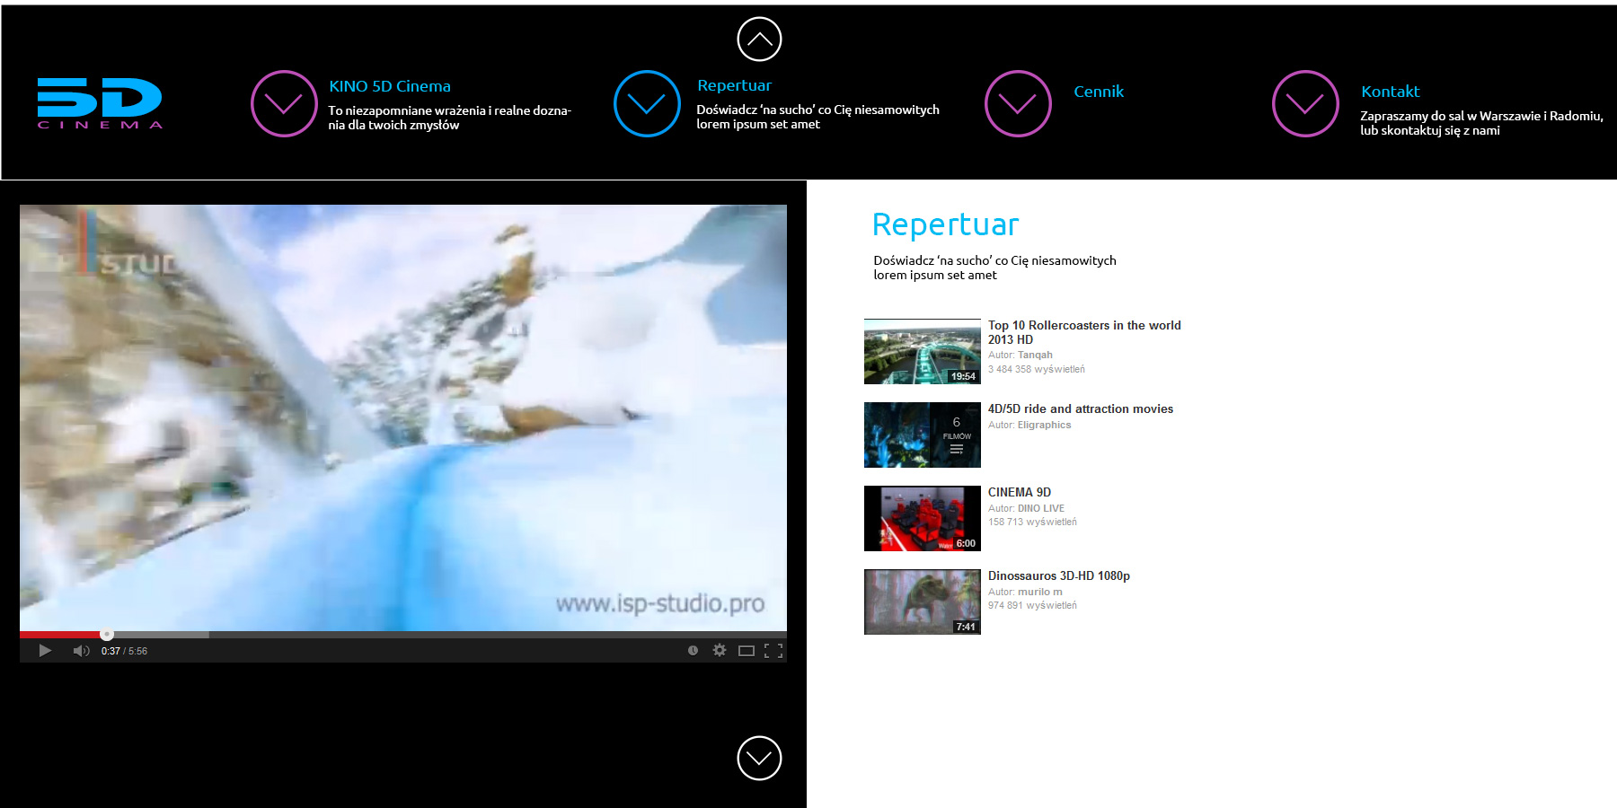This screenshot has height=808, width=1617.
Task: Click author name Tanqah
Action: click(1035, 355)
